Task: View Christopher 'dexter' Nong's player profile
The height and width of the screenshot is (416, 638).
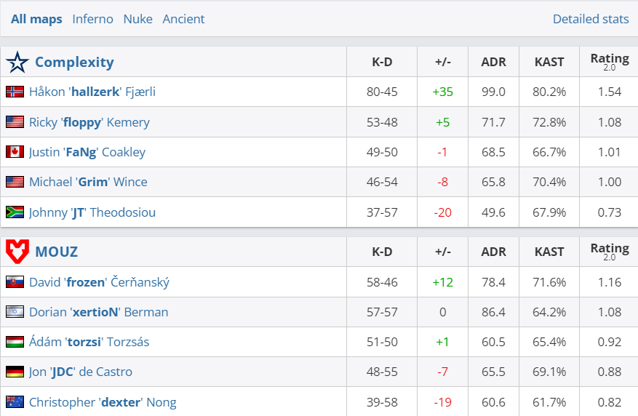Action: point(103,402)
